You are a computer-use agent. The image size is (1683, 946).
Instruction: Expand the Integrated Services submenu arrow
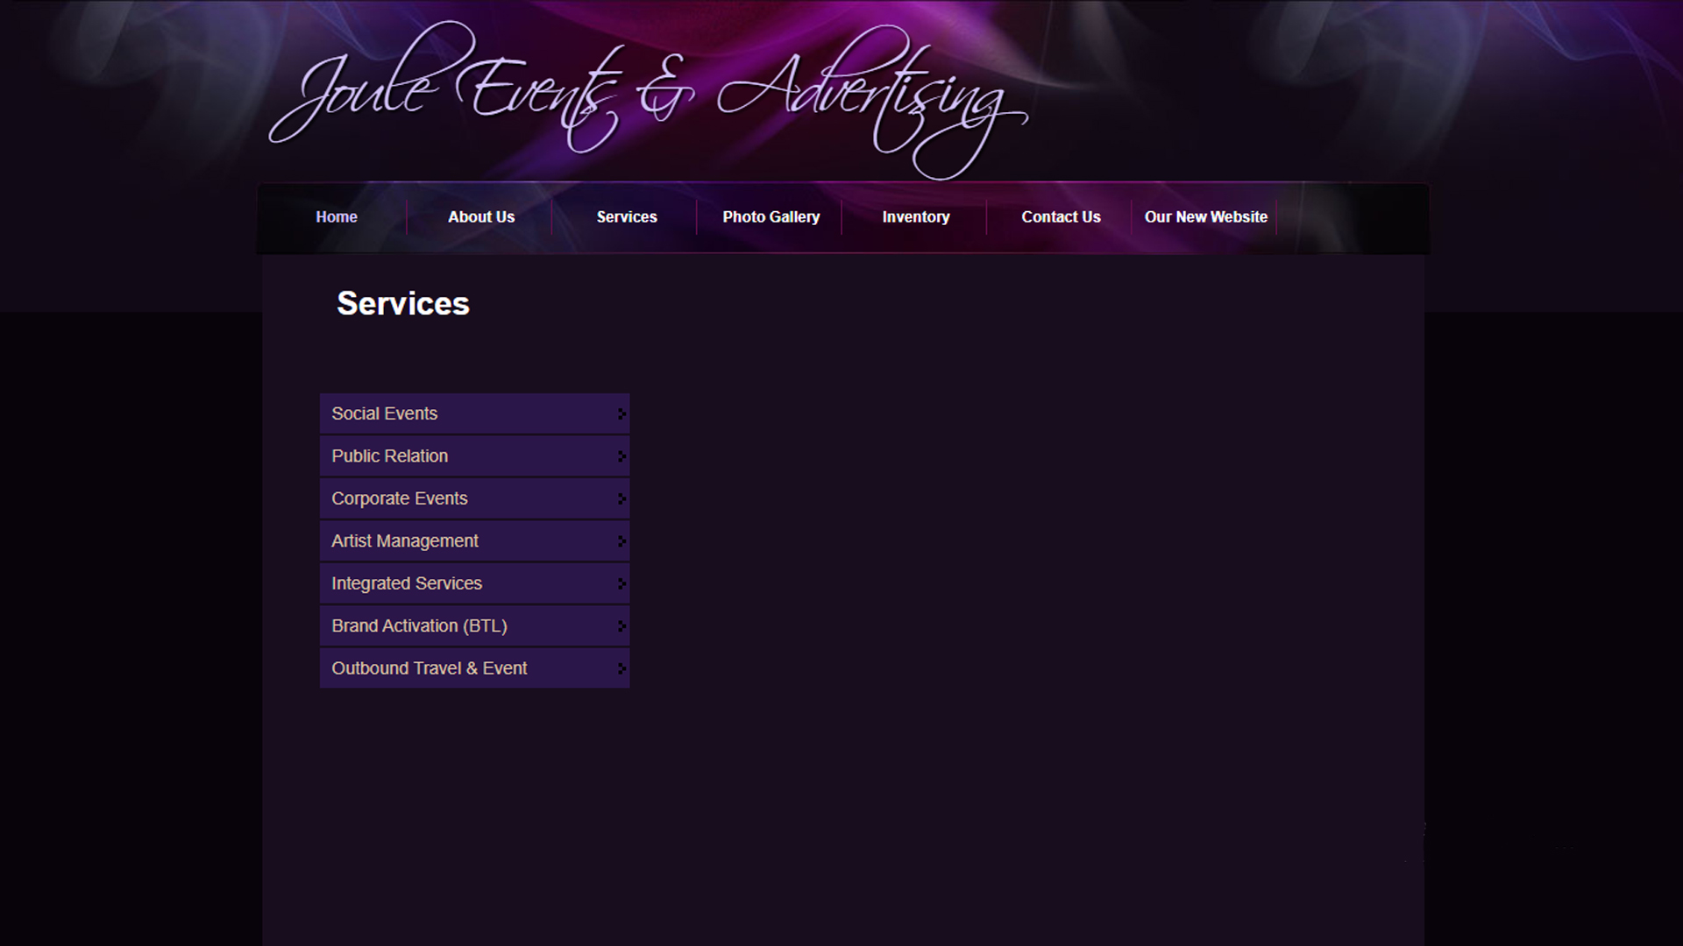click(x=621, y=583)
